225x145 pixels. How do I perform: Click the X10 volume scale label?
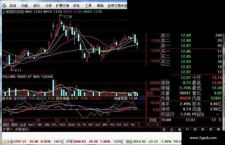150,93
